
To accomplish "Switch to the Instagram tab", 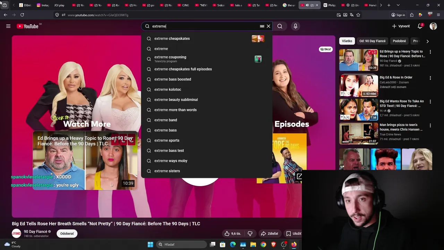I will 43,5.
